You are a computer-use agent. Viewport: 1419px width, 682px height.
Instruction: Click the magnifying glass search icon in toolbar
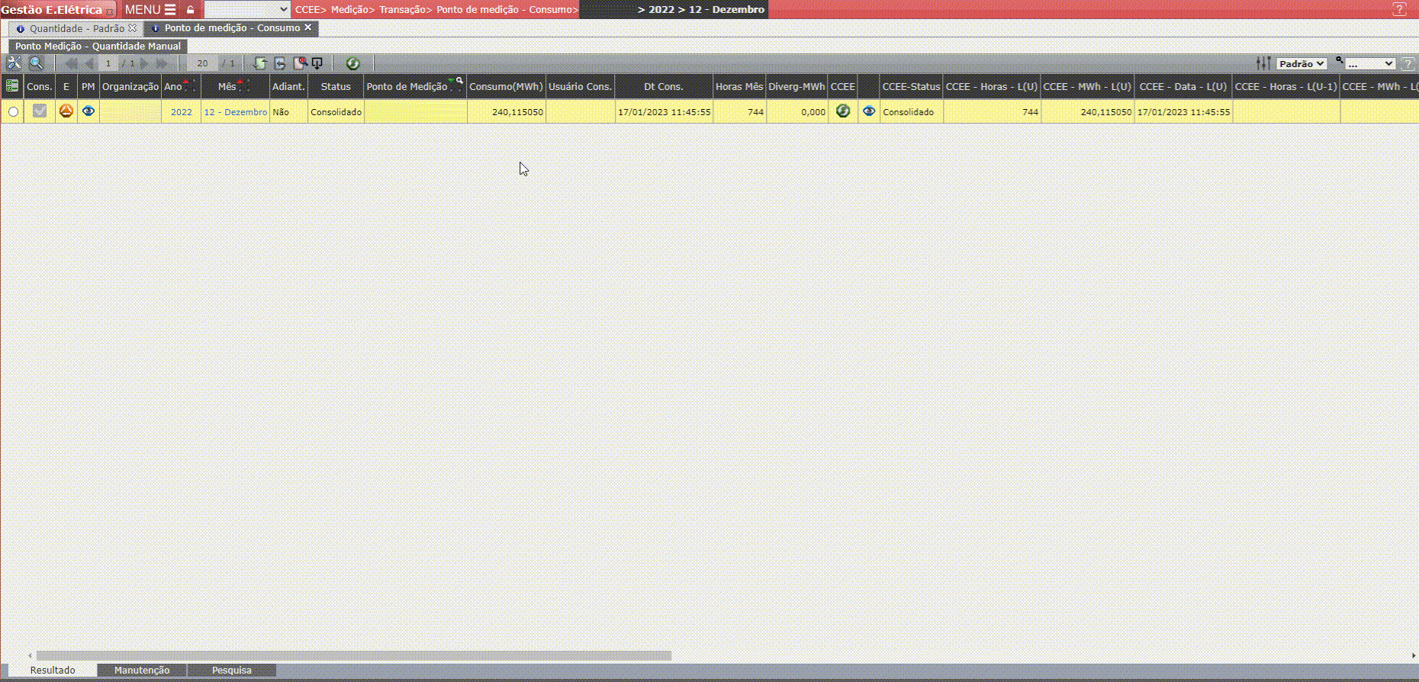pyautogui.click(x=36, y=63)
